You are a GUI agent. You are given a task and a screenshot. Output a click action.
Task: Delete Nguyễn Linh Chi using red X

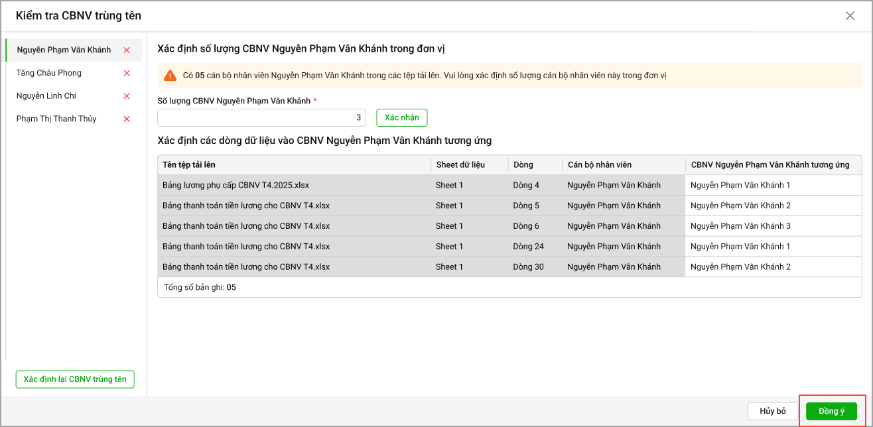point(127,96)
